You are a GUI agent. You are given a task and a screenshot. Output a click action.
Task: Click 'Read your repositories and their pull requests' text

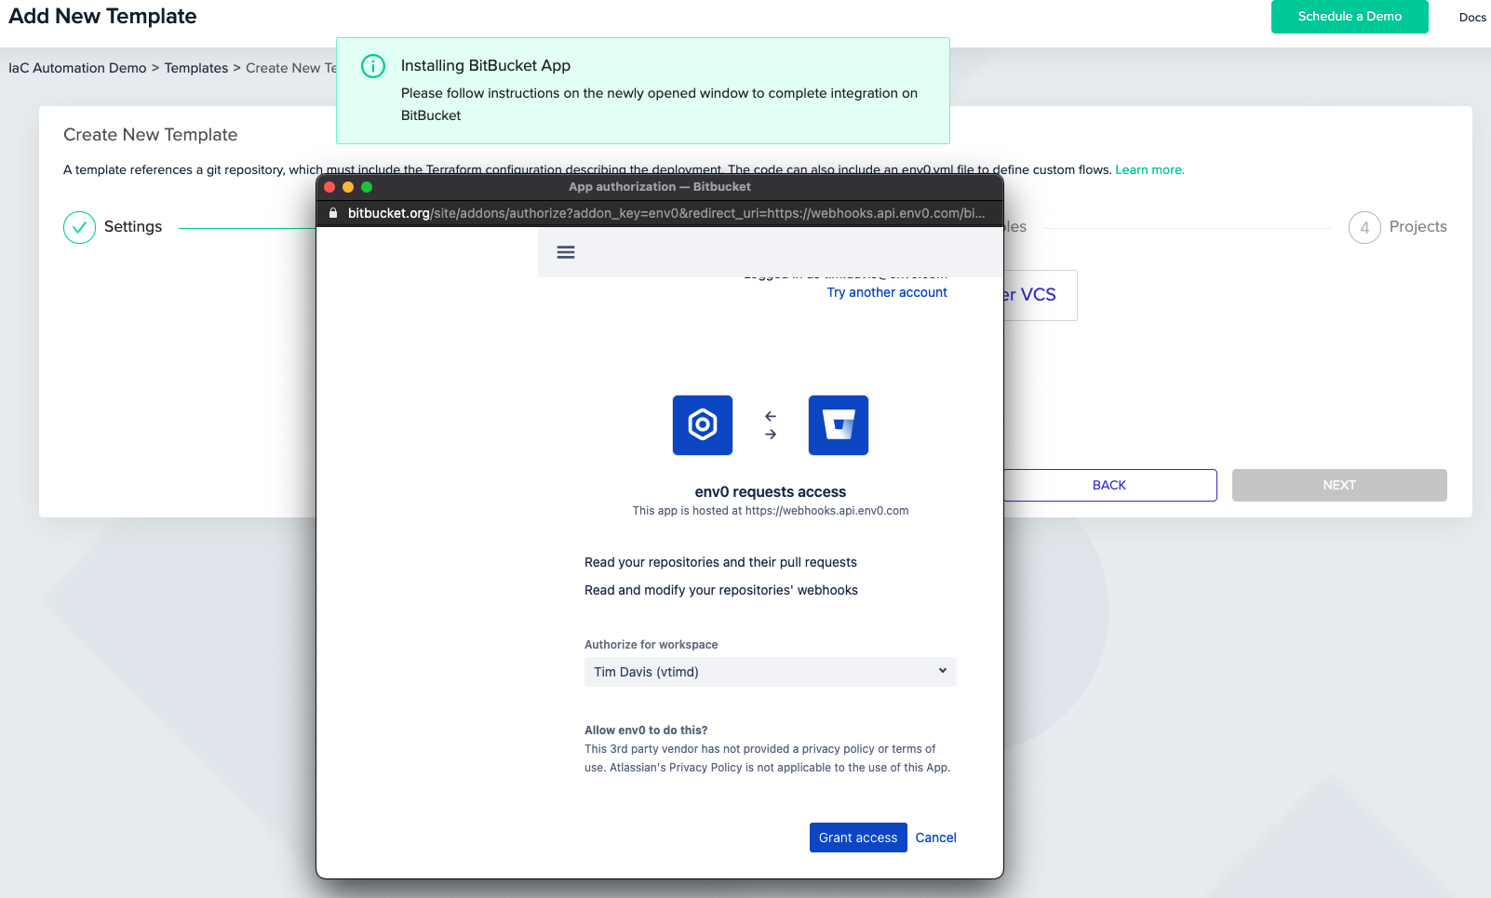(720, 562)
